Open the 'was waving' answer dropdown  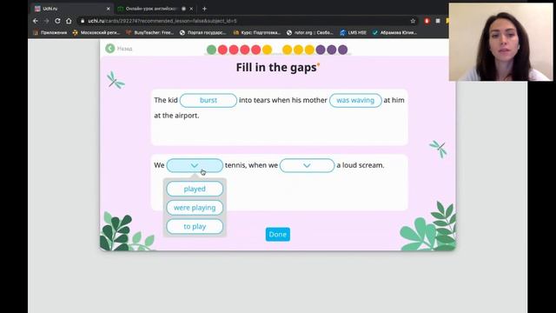point(355,101)
